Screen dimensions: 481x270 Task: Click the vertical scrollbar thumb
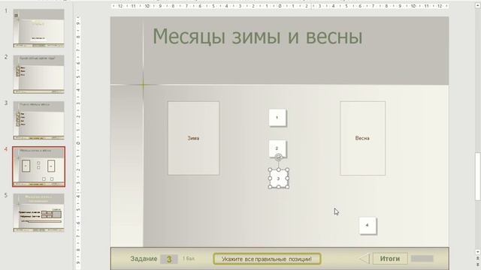[x=478, y=176]
